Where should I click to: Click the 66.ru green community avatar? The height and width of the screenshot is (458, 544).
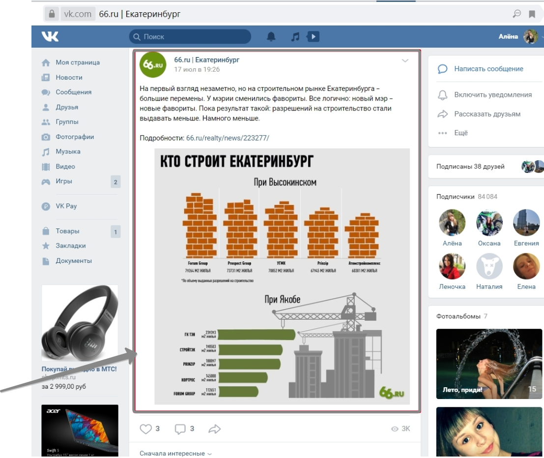point(153,64)
